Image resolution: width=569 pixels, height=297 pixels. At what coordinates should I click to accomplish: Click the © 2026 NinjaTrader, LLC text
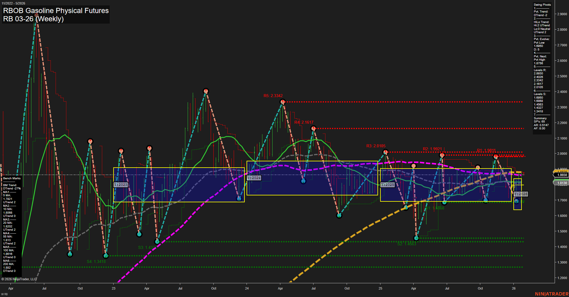(19, 279)
